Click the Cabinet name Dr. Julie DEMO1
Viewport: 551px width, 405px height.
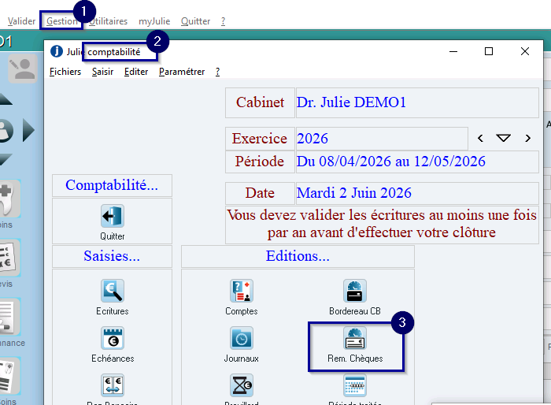tap(417, 102)
